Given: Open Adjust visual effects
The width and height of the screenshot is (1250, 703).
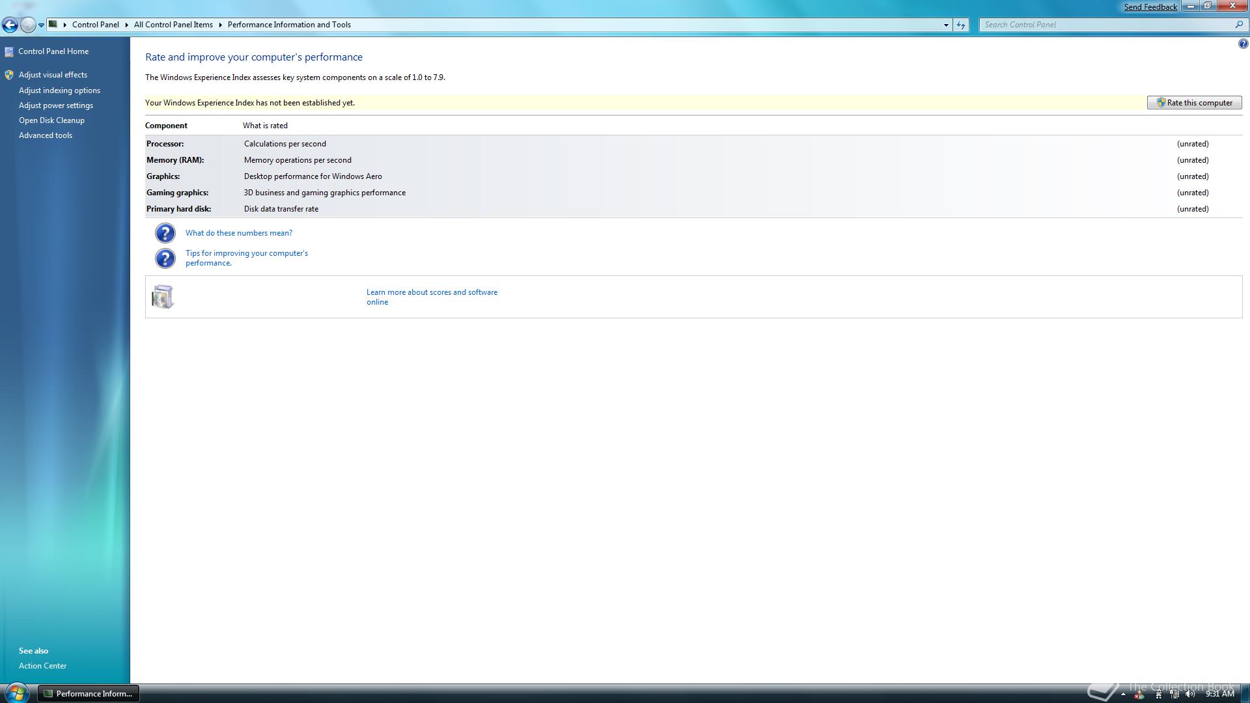Looking at the screenshot, I should (53, 75).
